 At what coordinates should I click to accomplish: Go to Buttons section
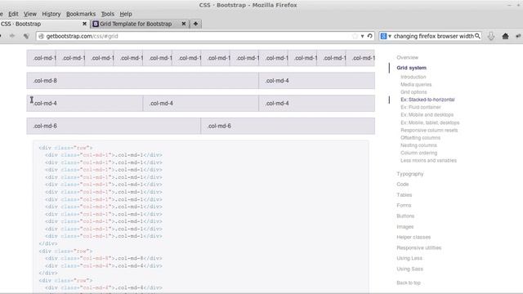click(x=405, y=216)
